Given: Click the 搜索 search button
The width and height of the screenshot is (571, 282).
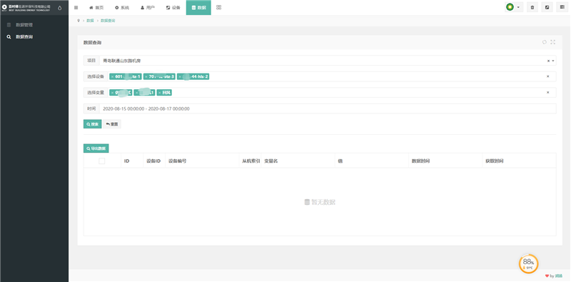Looking at the screenshot, I should (x=93, y=124).
